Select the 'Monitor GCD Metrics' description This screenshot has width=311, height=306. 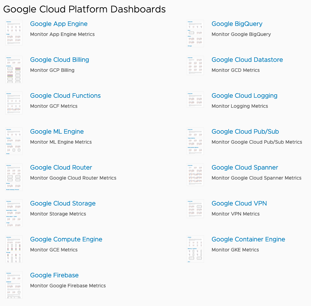[236, 70]
